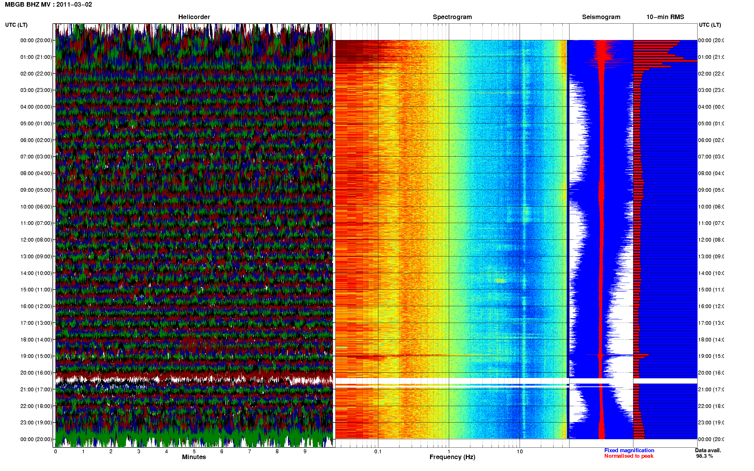Click the Helicorder panel heading
The image size is (754, 471).
tap(194, 17)
